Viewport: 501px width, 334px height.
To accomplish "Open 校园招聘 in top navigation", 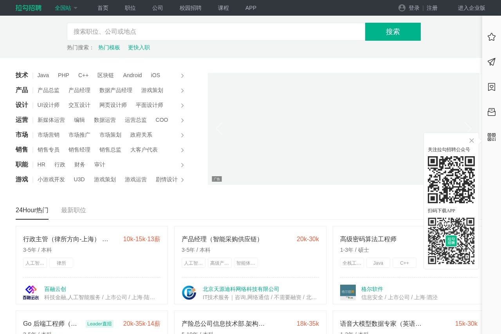I will (191, 8).
